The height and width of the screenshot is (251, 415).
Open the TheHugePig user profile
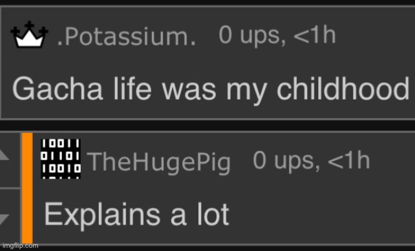point(159,162)
